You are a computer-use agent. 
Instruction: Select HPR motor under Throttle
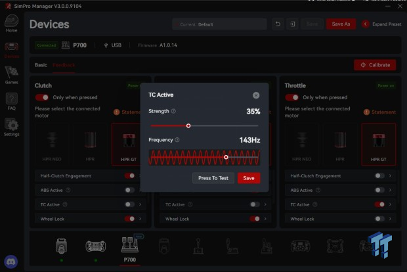[x=340, y=144]
